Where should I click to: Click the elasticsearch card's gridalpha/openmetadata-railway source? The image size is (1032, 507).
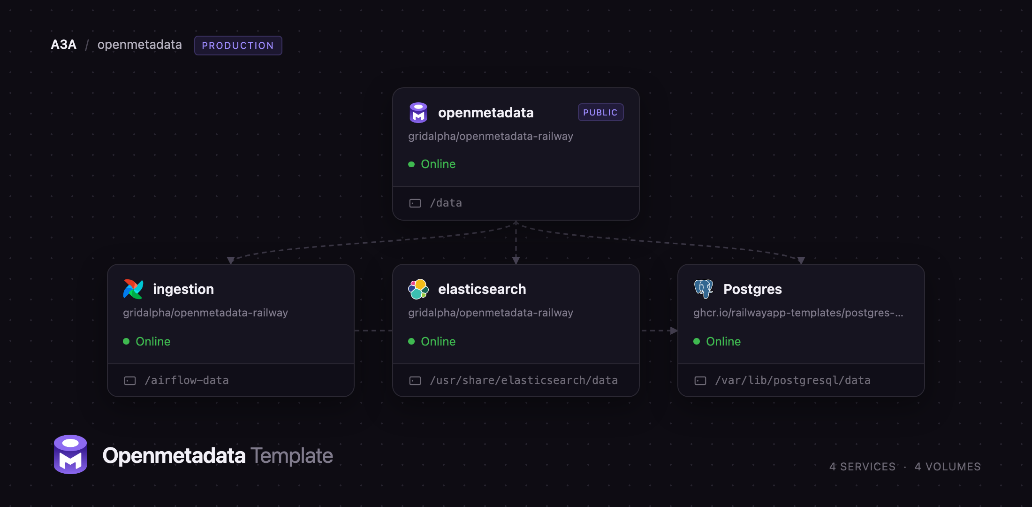(491, 313)
